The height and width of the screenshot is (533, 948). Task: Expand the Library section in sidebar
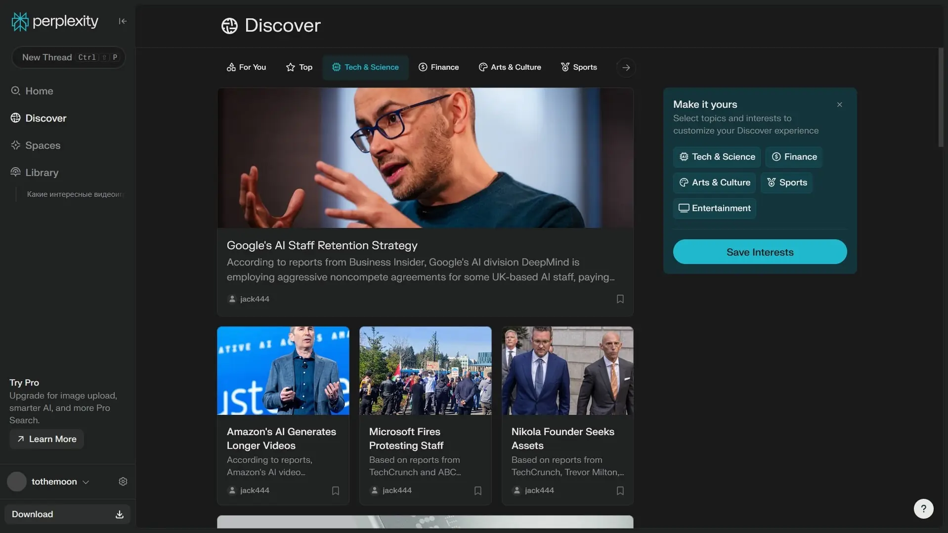[x=42, y=173]
